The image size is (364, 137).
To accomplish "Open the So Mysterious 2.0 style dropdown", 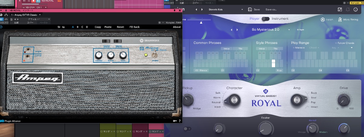I will (x=289, y=30).
